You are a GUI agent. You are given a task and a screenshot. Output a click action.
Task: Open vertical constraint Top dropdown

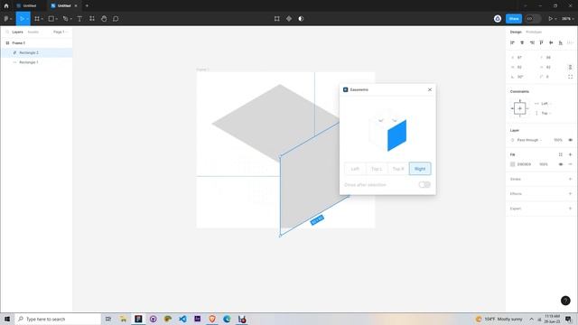pos(545,113)
